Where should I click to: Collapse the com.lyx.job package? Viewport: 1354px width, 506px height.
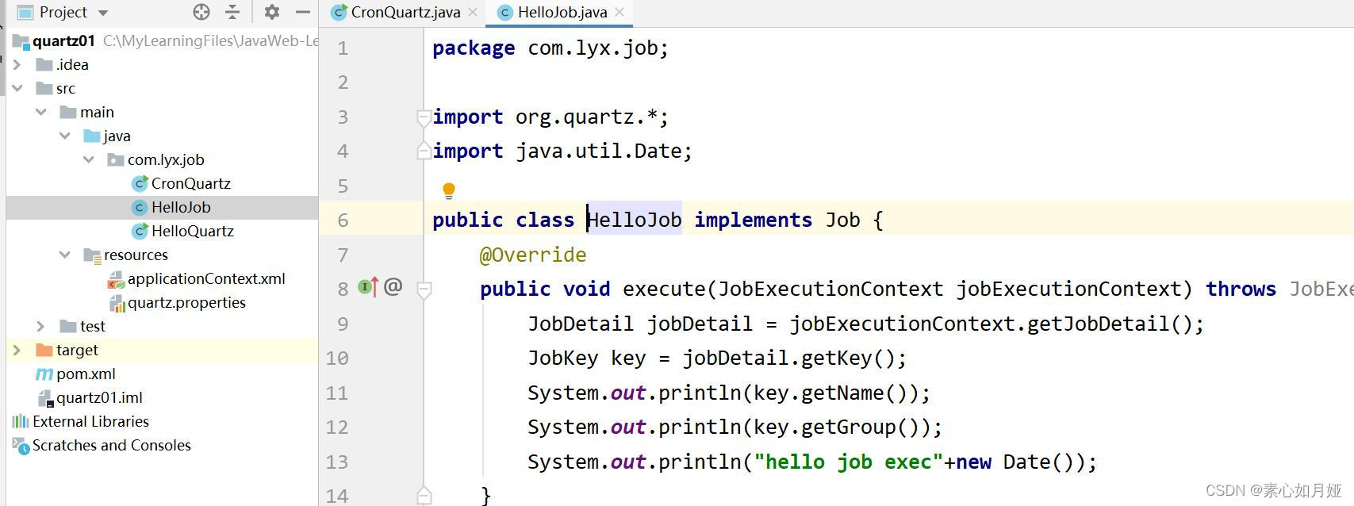pyautogui.click(x=89, y=159)
